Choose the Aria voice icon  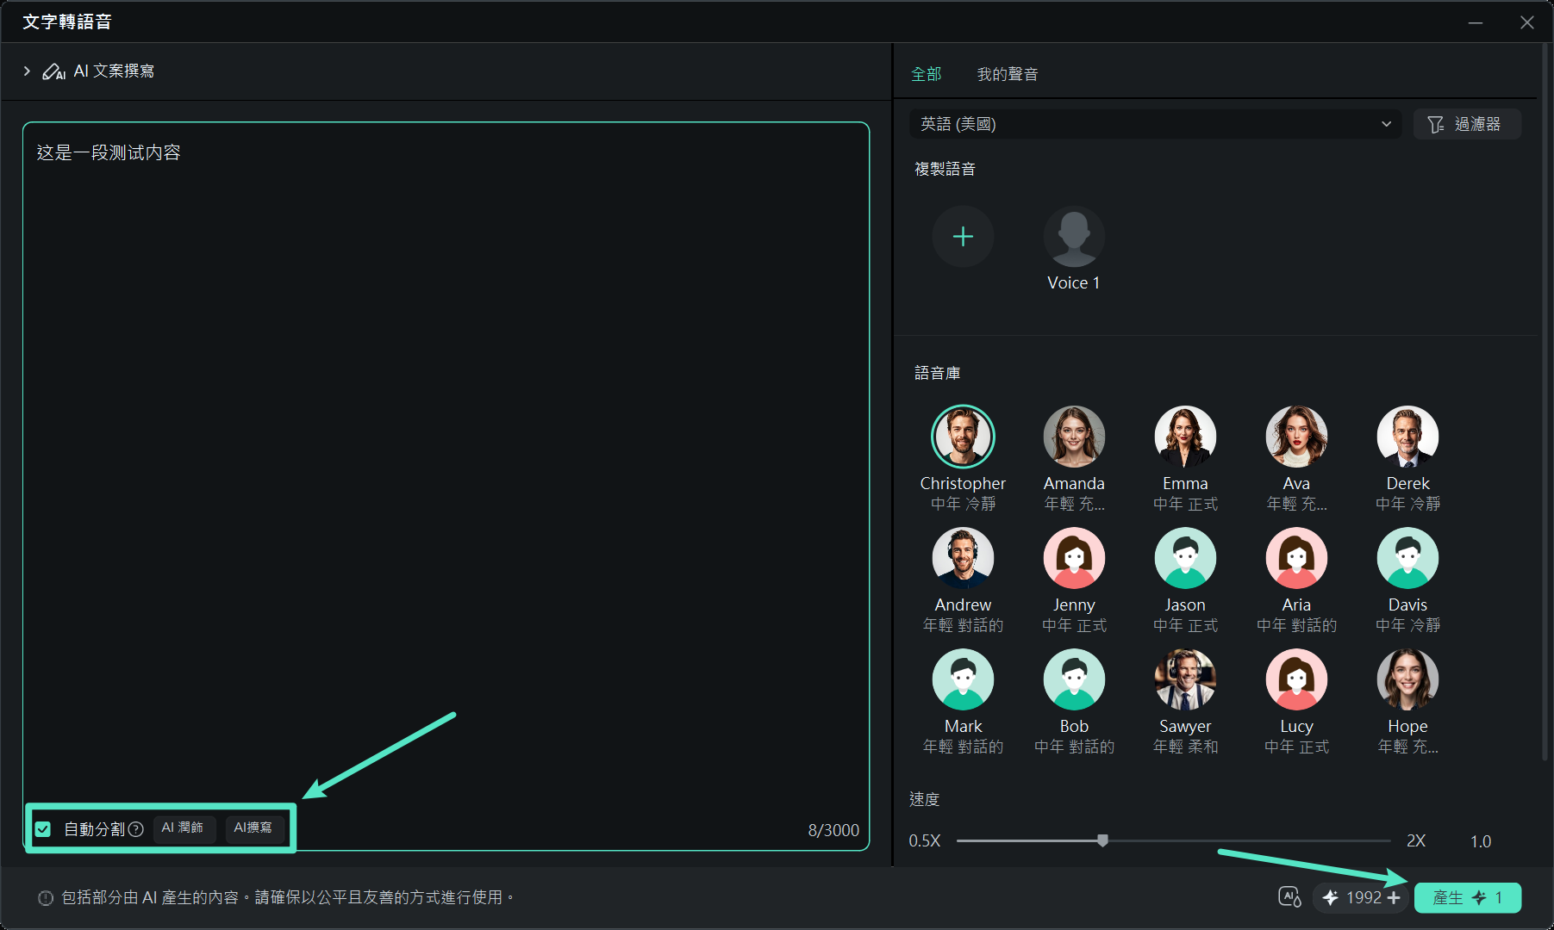click(1296, 558)
